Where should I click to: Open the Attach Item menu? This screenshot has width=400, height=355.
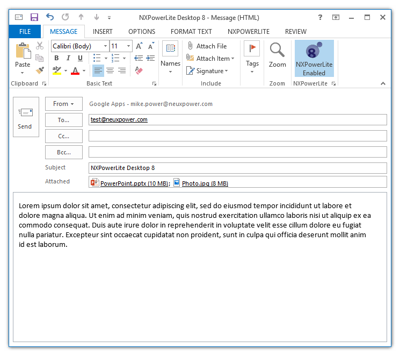(x=210, y=58)
